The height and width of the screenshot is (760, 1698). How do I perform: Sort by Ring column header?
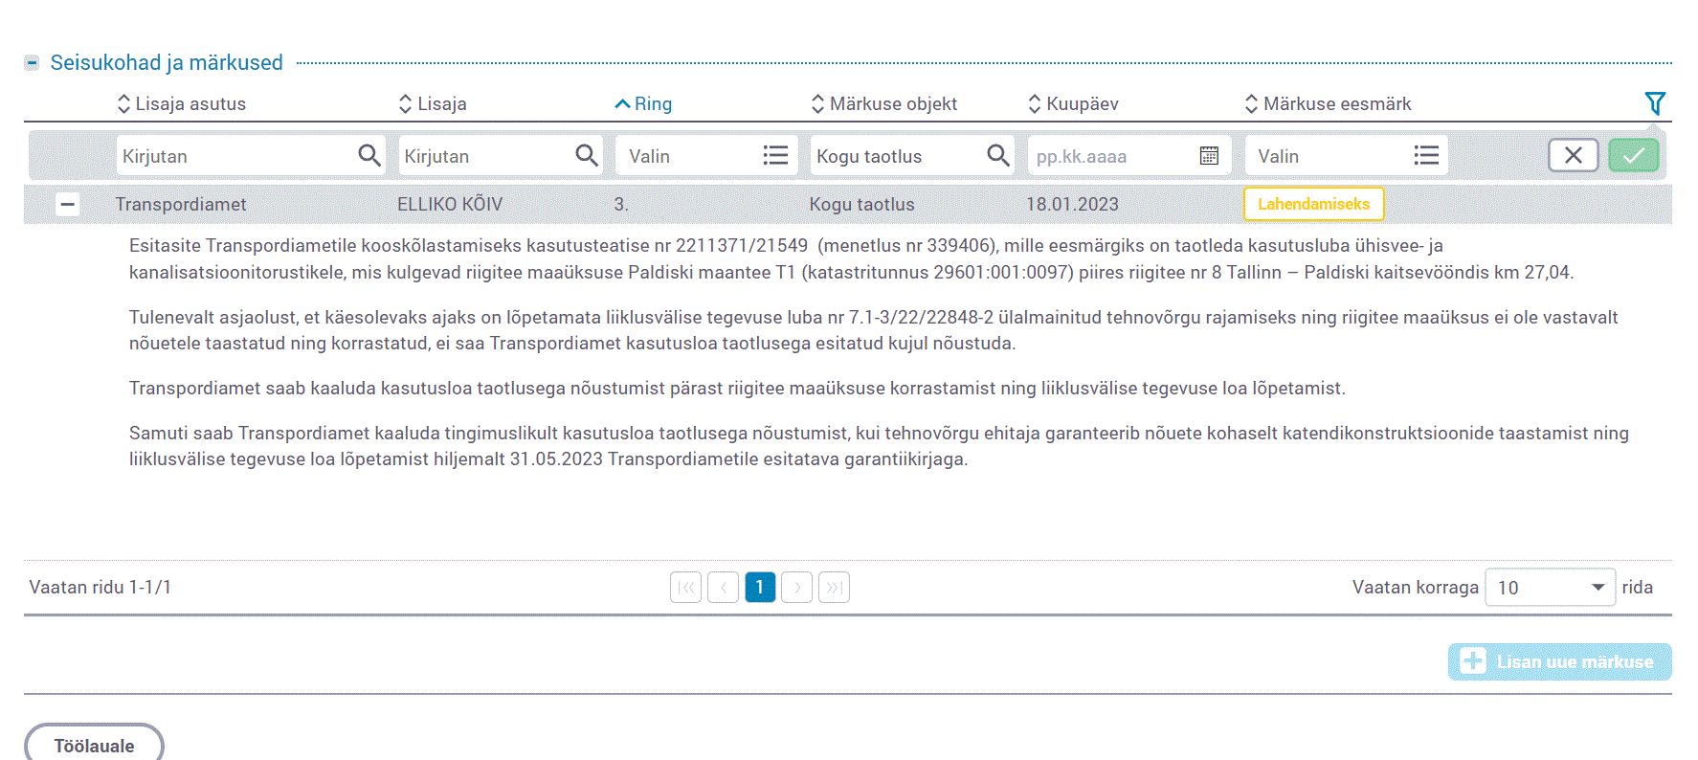click(643, 103)
